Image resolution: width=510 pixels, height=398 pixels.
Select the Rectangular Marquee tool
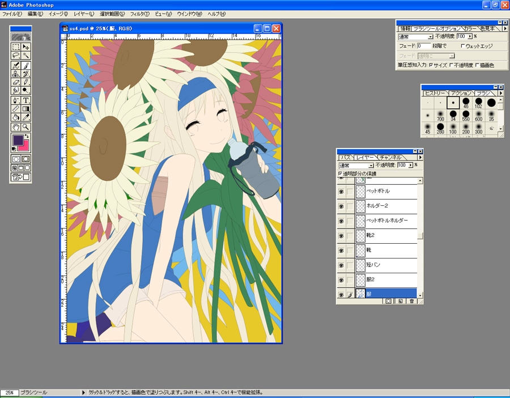pos(16,47)
